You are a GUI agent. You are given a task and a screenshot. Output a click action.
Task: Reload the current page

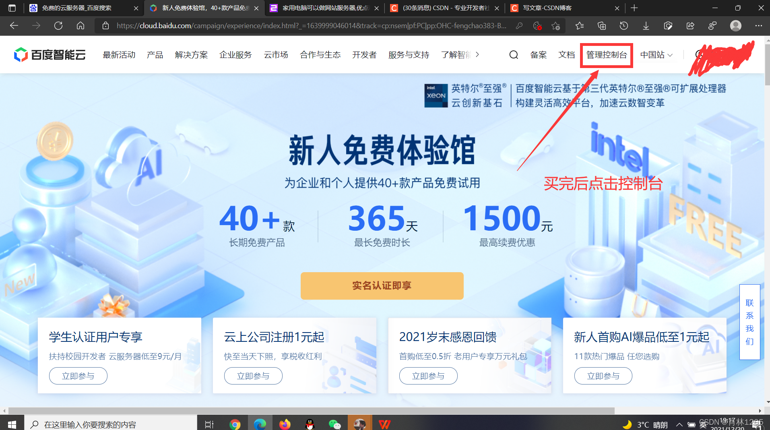(x=58, y=26)
